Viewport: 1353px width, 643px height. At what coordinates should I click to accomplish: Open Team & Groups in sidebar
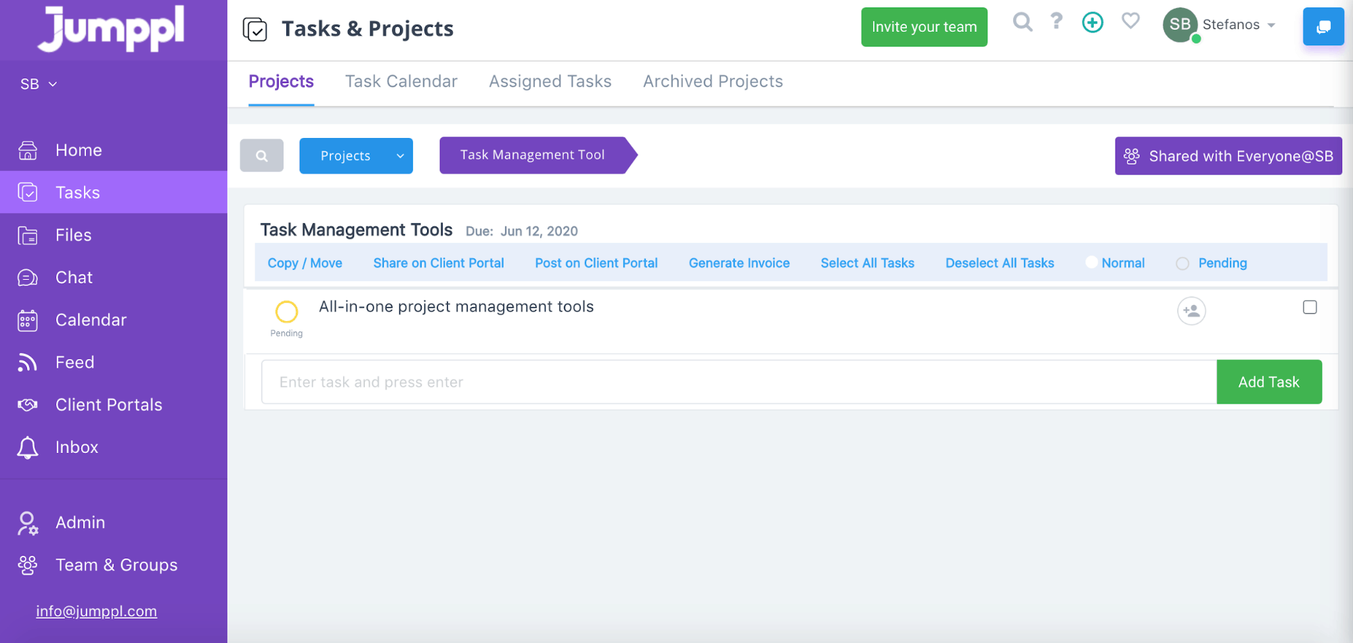(113, 565)
